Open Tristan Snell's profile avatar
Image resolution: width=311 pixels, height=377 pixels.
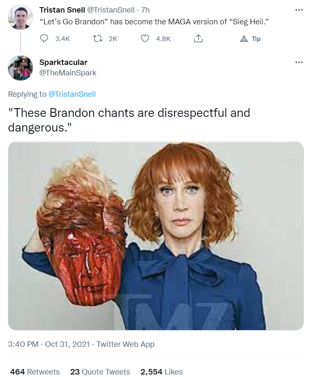[21, 17]
